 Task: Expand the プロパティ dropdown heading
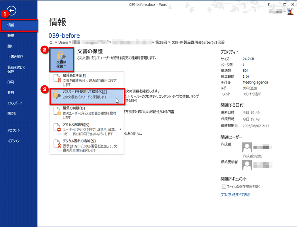[229, 52]
